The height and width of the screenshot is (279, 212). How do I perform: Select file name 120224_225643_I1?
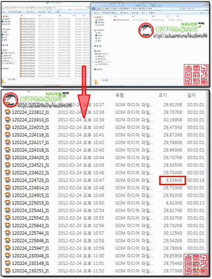click(30, 225)
